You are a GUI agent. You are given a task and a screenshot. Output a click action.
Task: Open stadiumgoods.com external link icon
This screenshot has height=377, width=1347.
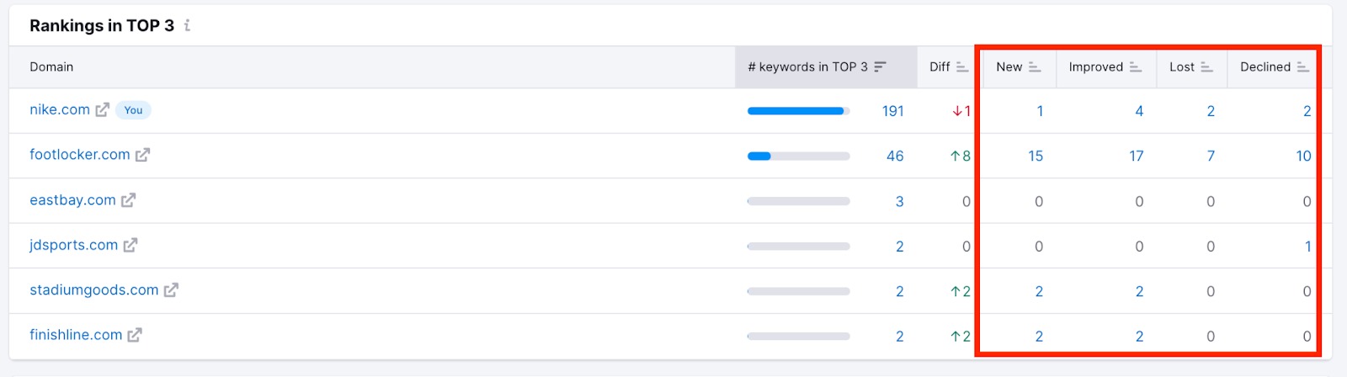171,290
